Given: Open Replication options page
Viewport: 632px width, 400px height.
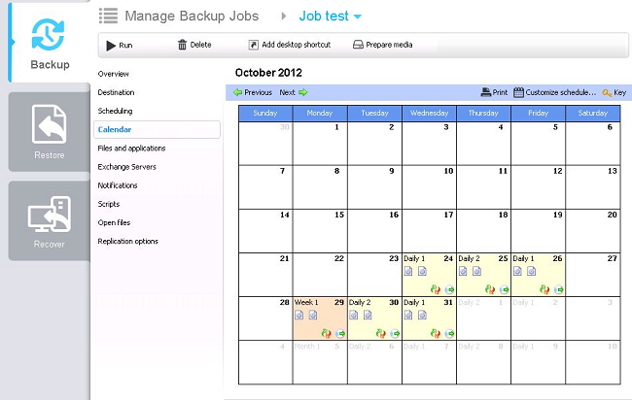Looking at the screenshot, I should coord(127,241).
